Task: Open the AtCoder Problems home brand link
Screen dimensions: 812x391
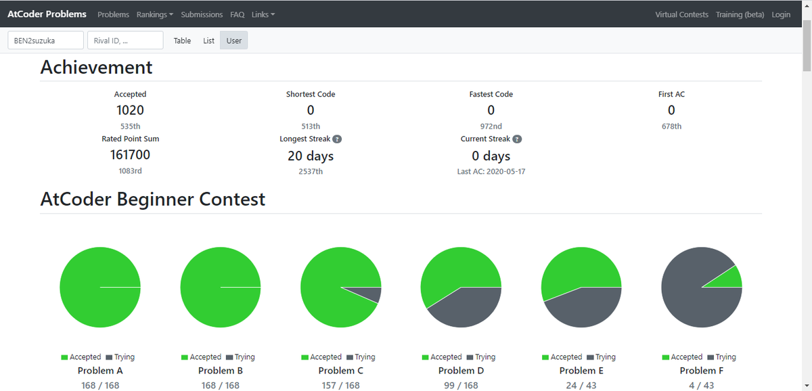Action: click(47, 14)
